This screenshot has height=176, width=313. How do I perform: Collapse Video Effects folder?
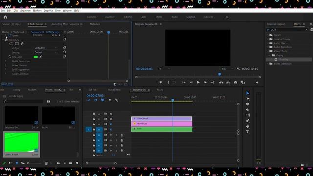click(268, 51)
